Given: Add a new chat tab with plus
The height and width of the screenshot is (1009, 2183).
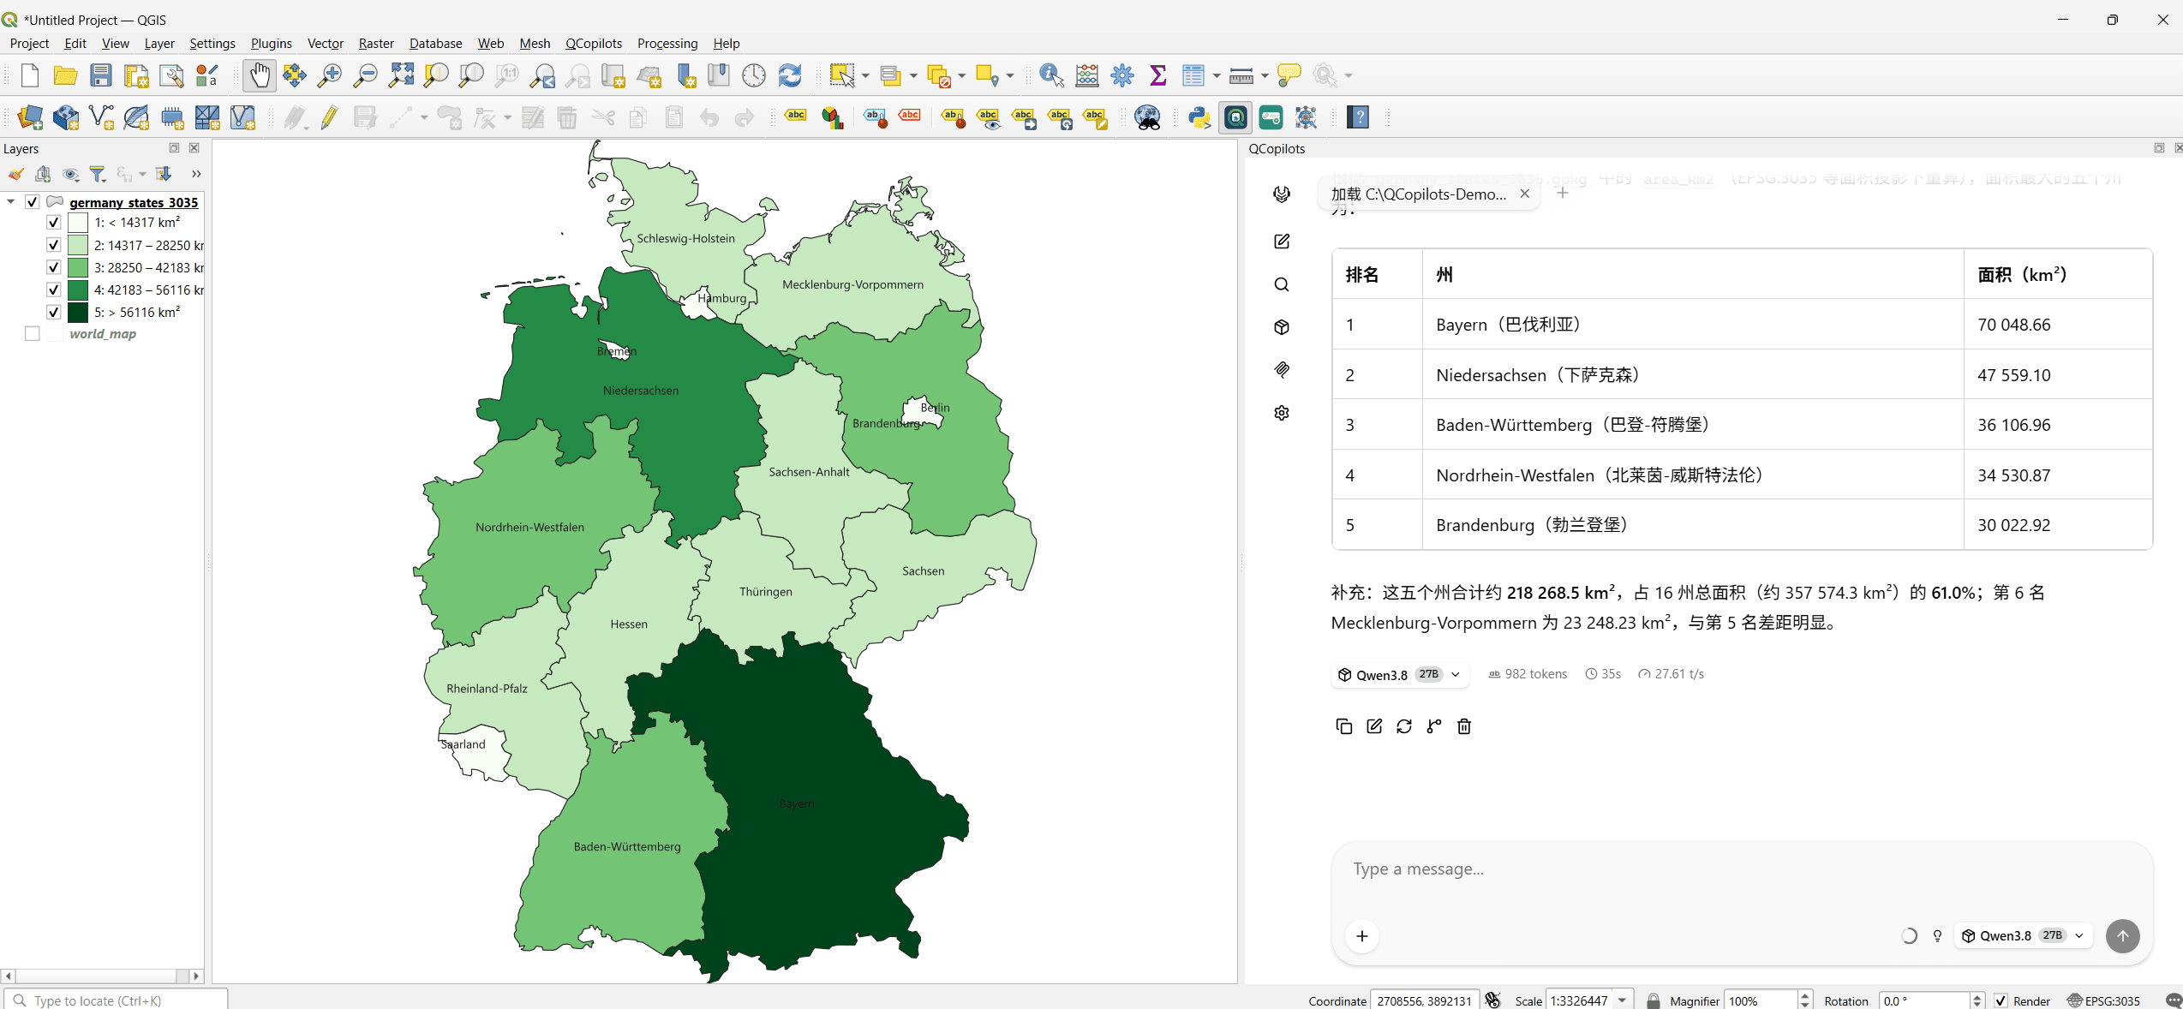Looking at the screenshot, I should coord(1563,194).
